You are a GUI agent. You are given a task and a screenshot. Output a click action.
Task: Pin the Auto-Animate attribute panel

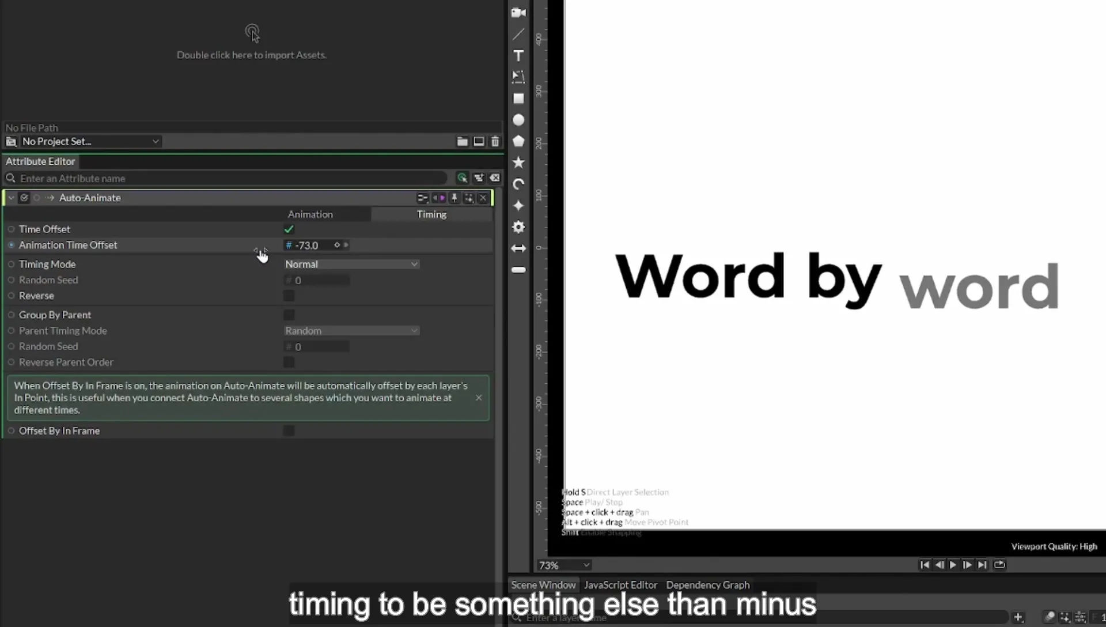[454, 198]
